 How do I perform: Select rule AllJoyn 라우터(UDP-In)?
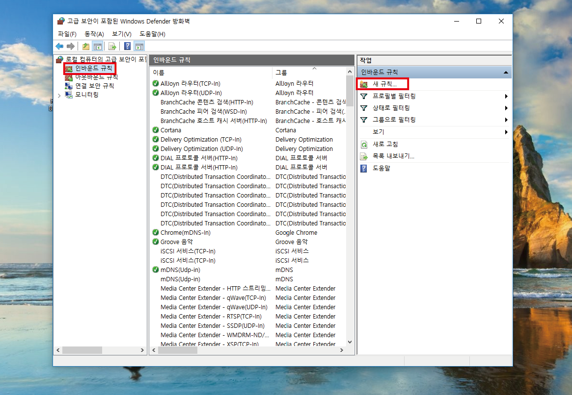tap(191, 93)
